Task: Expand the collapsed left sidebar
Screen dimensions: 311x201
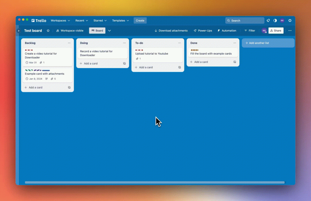Action: tap(18, 31)
